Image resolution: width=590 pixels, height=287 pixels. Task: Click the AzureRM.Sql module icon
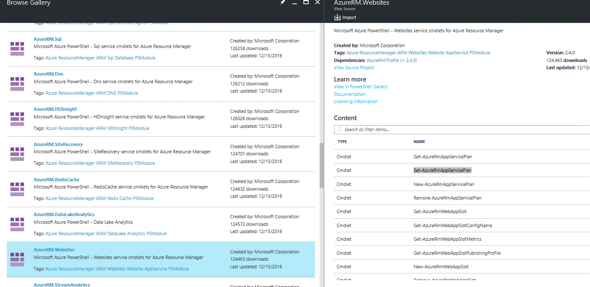17,48
